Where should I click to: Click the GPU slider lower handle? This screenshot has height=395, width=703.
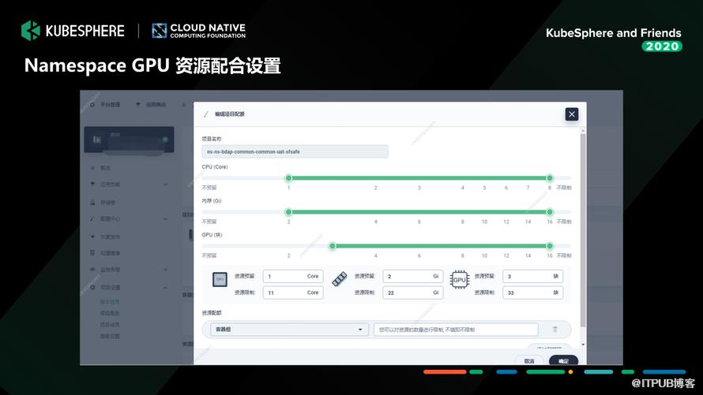[333, 246]
